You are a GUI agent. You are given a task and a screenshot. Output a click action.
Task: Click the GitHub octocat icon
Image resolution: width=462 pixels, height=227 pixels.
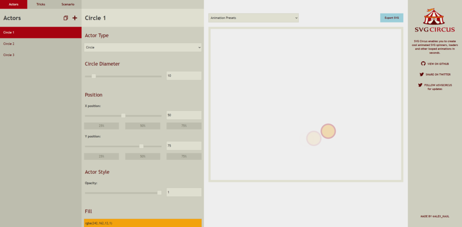click(423, 64)
